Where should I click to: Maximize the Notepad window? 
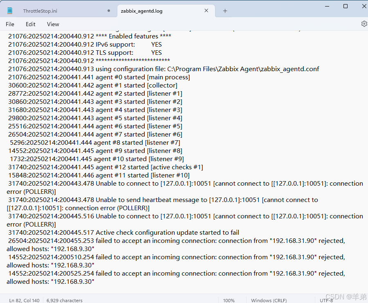pos(345,6)
